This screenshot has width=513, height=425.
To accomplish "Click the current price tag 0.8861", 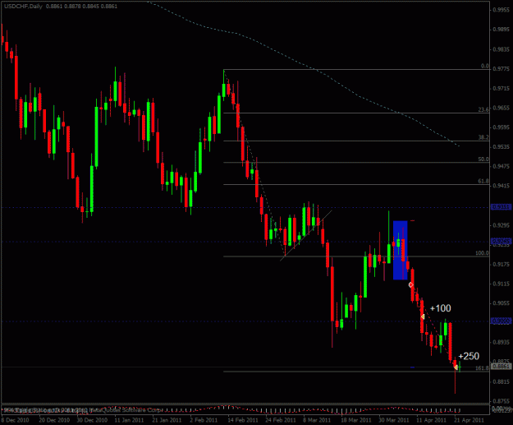I will pyautogui.click(x=502, y=367).
